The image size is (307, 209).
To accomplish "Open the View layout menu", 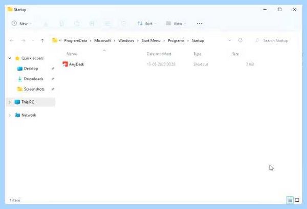I will (176, 24).
